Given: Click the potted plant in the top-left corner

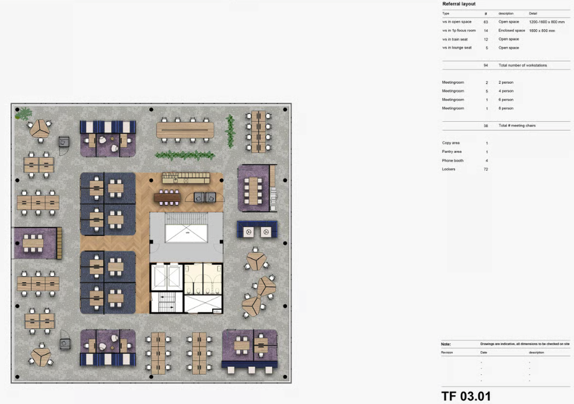Looking at the screenshot, I should (x=24, y=114).
